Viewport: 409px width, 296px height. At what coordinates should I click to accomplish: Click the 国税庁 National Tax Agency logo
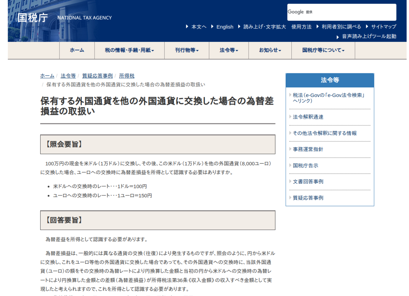click(x=65, y=18)
